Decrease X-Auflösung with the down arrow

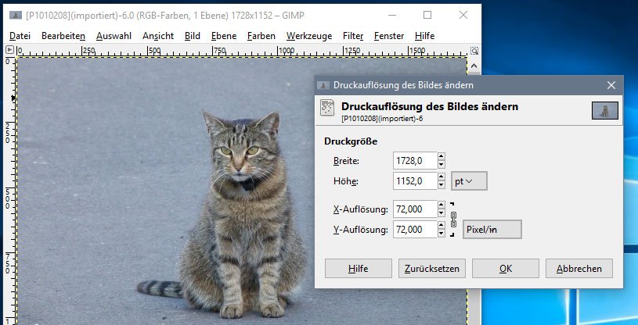pos(442,214)
